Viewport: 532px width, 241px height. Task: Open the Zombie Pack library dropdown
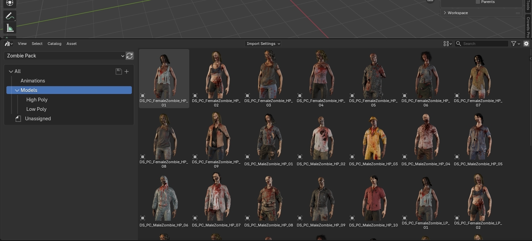click(x=65, y=56)
